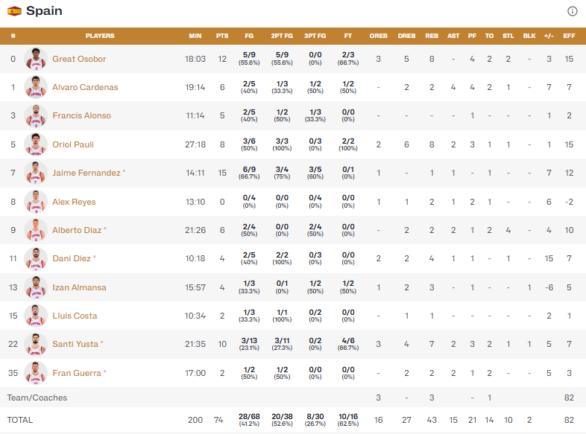This screenshot has height=434, width=586.
Task: Click the Izan Almansa name link
Action: pyautogui.click(x=79, y=287)
